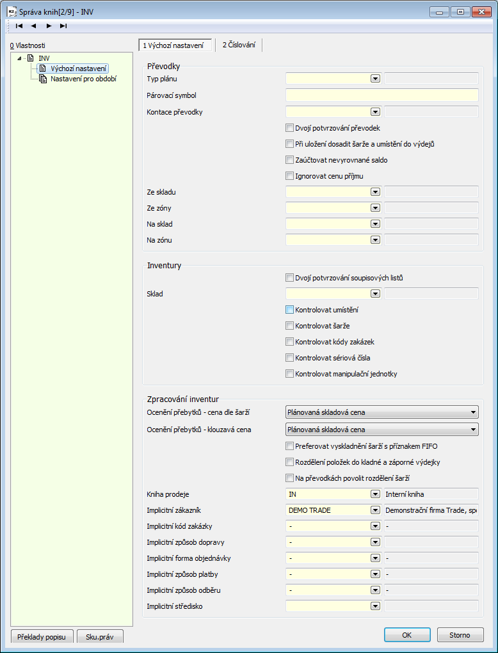Open Implicitní způsob platby dropdown
Viewport: 498px width, 653px height.
click(376, 574)
